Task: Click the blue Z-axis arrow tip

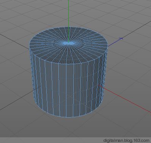Action: [121, 38]
